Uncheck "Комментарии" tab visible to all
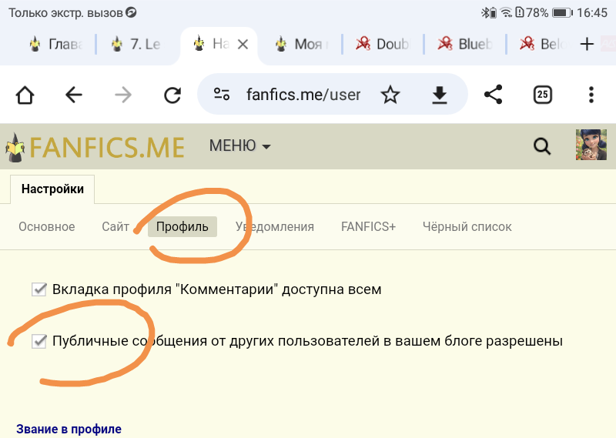616x438 pixels. click(x=39, y=289)
